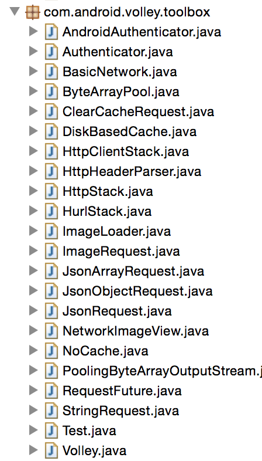
Task: Click the JsonRequest.java file icon
Action: click(x=51, y=312)
